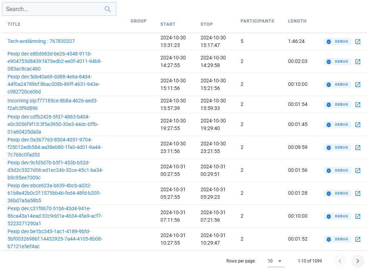The width and height of the screenshot is (375, 270).
Task: Debug the Pexip dev:e80d683d call
Action: click(337, 62)
